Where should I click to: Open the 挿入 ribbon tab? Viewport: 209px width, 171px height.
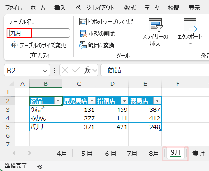[60, 8]
